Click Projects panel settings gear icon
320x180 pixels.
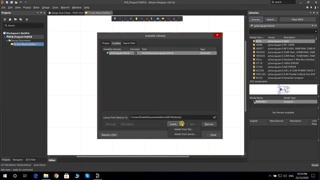(x=26, y=19)
